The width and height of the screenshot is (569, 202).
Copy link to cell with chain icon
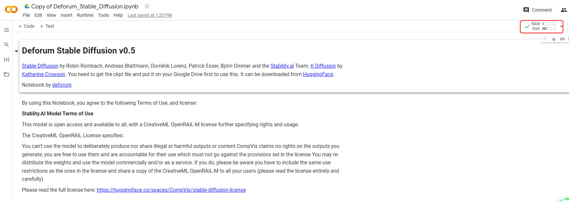coord(562,39)
